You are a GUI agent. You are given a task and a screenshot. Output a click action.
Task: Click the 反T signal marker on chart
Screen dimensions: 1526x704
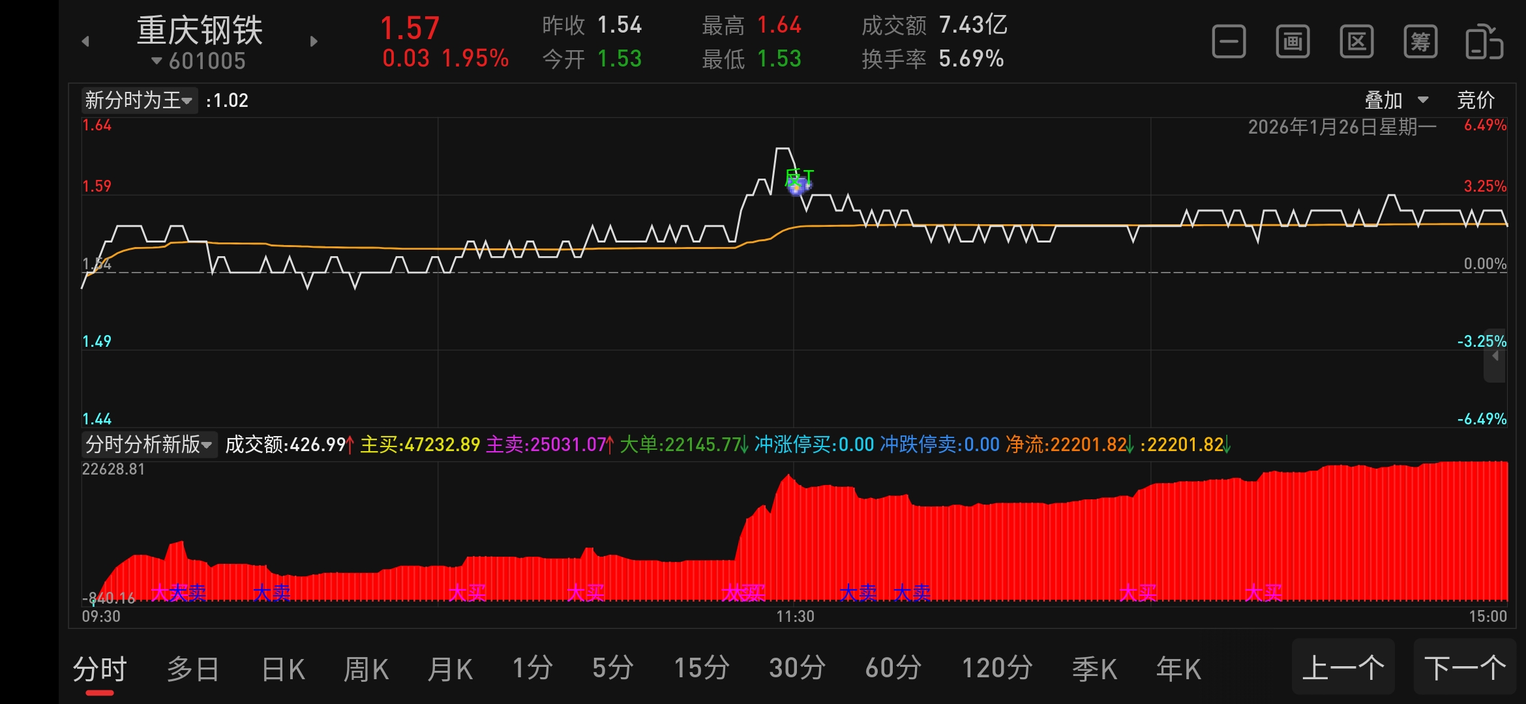click(799, 180)
